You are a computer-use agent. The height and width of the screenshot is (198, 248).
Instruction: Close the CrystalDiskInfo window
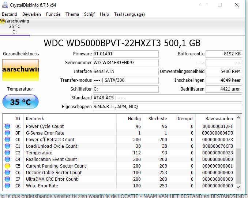pos(237,5)
